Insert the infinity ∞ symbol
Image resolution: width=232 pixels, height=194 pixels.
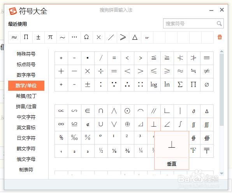click(61, 124)
